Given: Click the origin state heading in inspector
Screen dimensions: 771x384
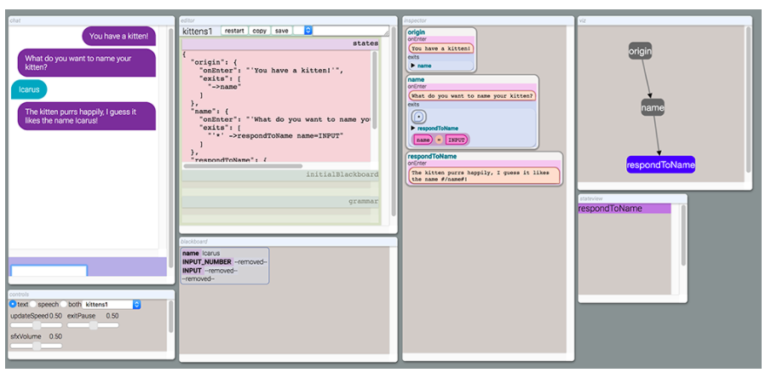Looking at the screenshot, I should (x=416, y=32).
